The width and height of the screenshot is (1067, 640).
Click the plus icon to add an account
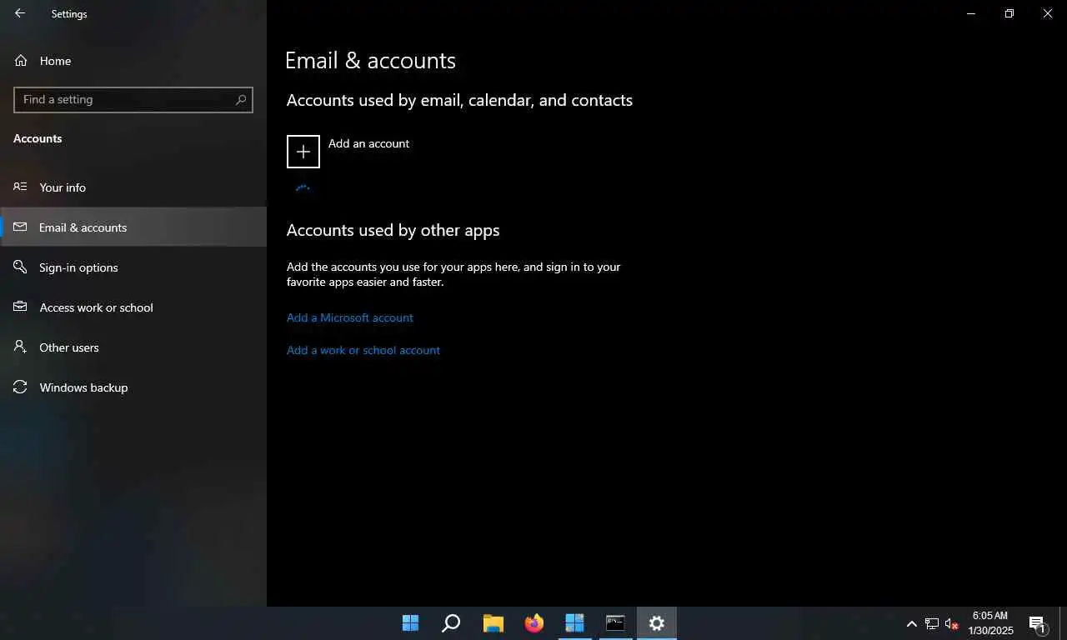click(303, 152)
